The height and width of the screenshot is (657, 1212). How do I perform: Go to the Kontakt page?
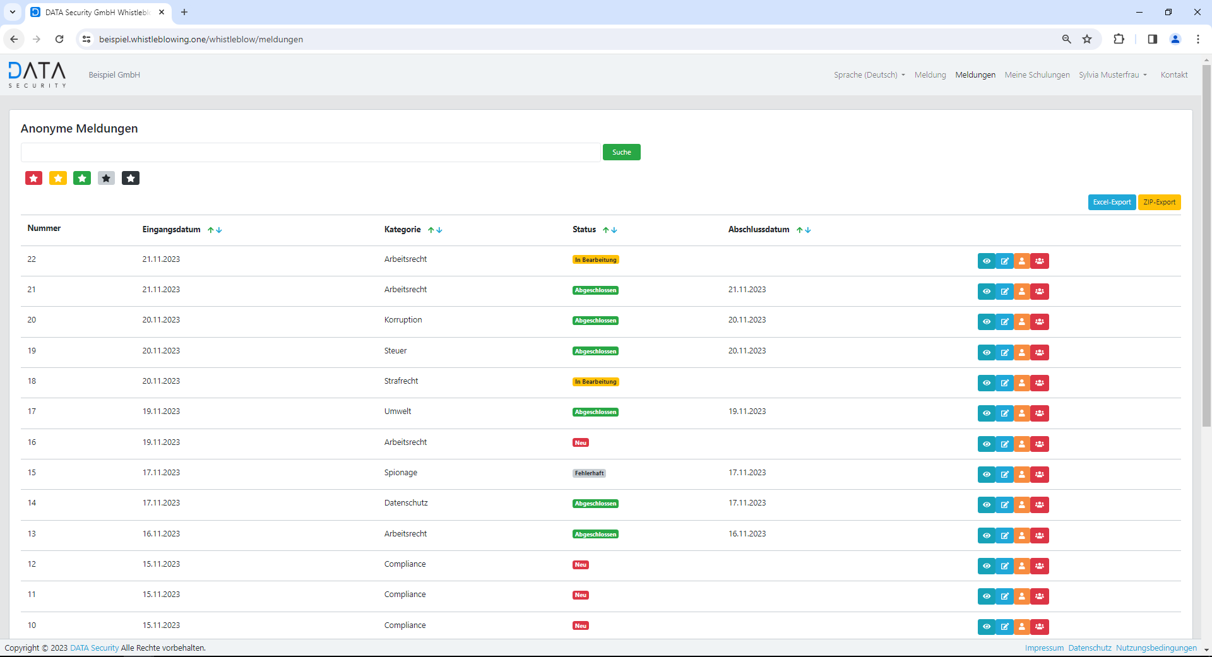pyautogui.click(x=1173, y=75)
